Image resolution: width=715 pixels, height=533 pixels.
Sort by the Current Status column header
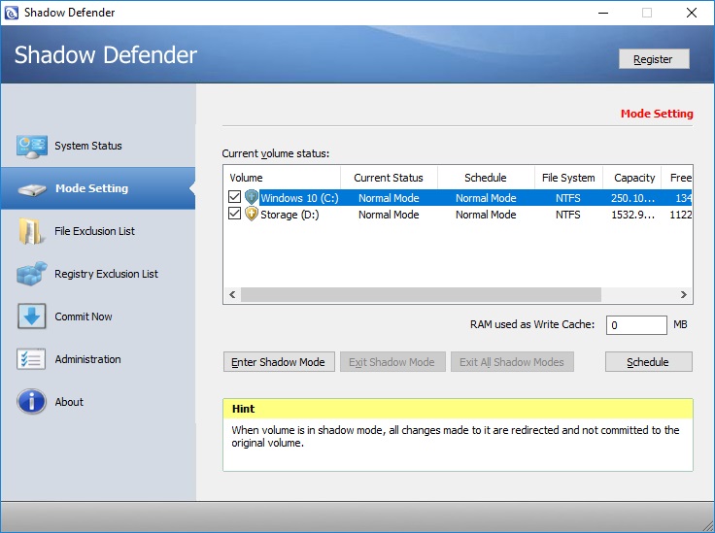[x=389, y=178]
